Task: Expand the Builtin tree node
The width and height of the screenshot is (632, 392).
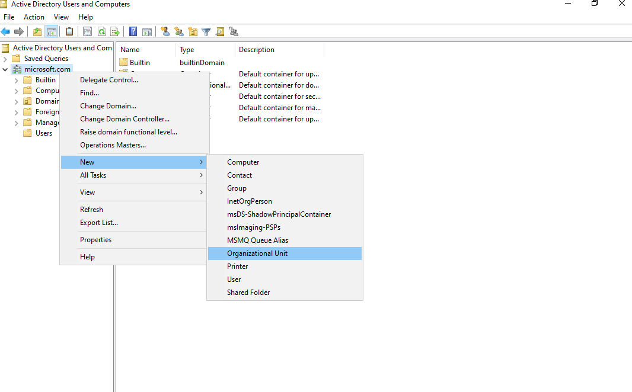Action: (x=16, y=80)
